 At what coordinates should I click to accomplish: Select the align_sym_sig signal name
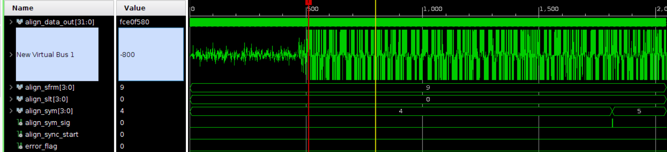point(48,122)
